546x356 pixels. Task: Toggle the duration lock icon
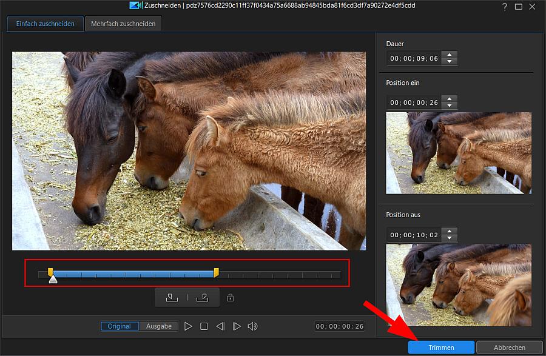[x=230, y=298]
